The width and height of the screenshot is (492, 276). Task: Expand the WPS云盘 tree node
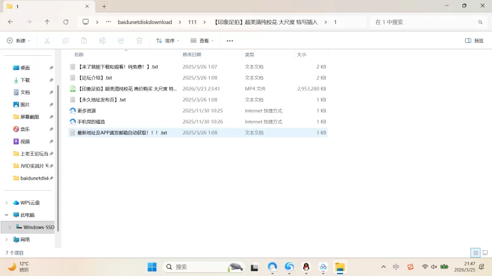(x=7, y=203)
